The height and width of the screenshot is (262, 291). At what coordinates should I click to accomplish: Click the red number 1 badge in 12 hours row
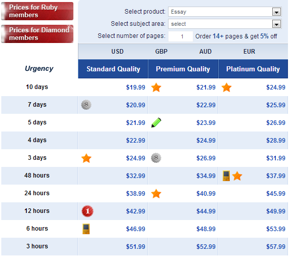pyautogui.click(x=88, y=211)
